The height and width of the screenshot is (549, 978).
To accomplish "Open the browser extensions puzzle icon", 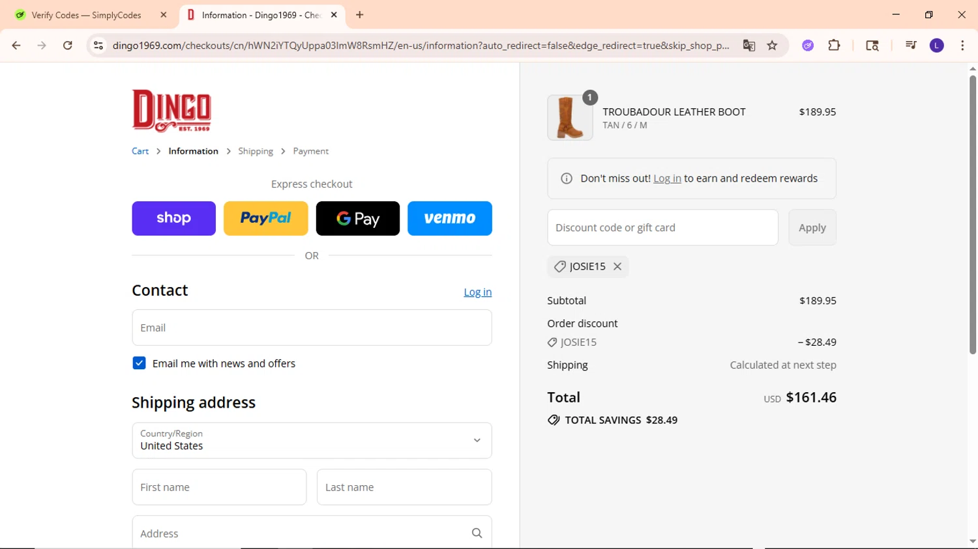I will [x=834, y=46].
